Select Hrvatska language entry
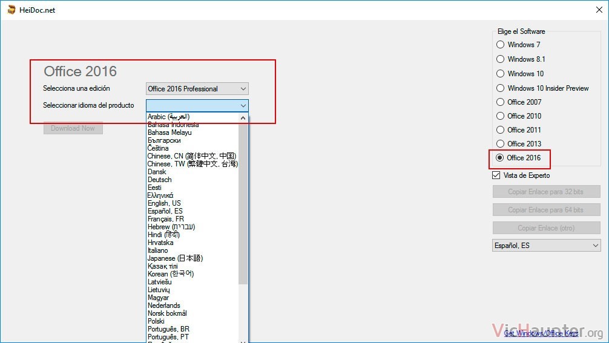 193,243
